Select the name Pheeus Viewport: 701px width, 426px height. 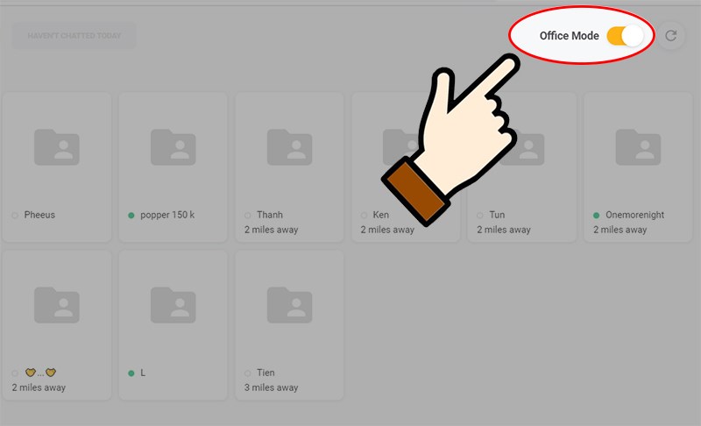(39, 215)
